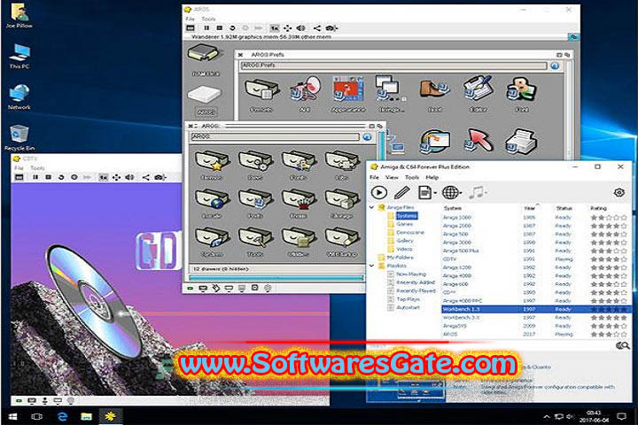
Task: Toggle 1x scale in CDTV window toolbar
Action: pyautogui.click(x=104, y=177)
